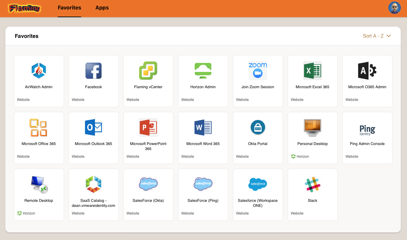Open the Microsoft Office 365 orange icon

(x=39, y=128)
